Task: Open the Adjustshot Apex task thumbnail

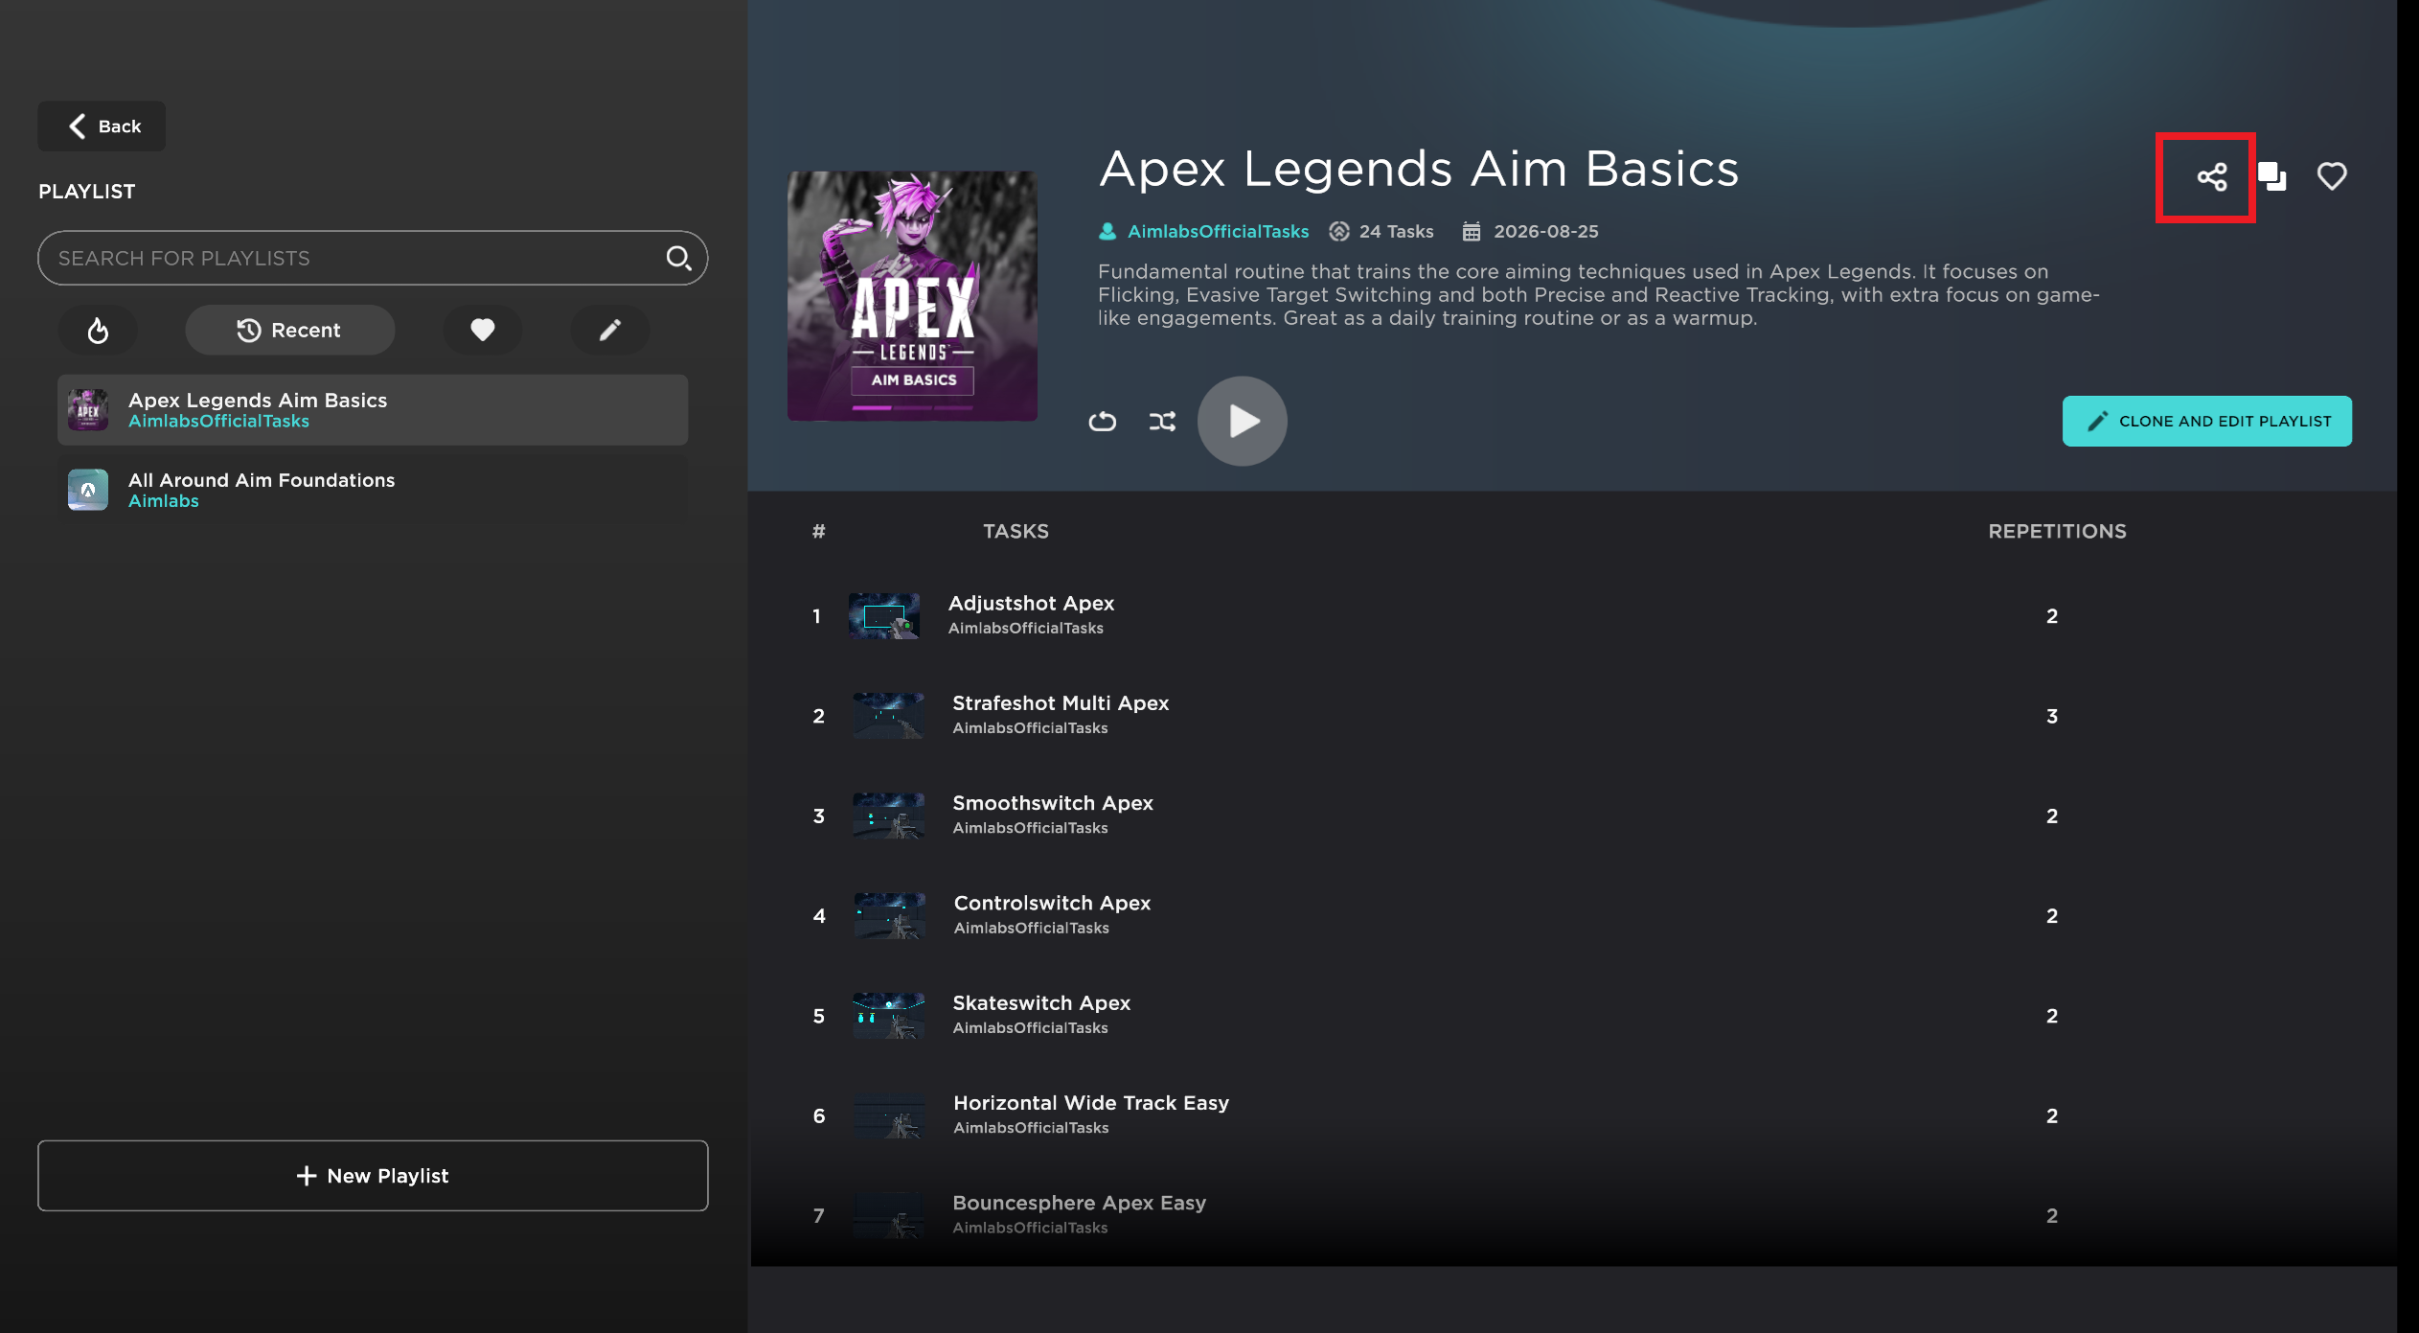Action: [x=883, y=616]
